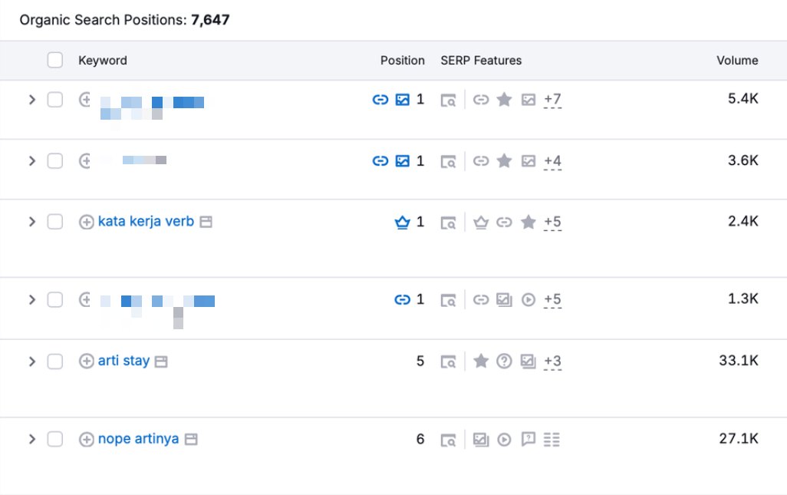Click blue sitelinks icon in 5.4K row
787x495 pixels.
click(x=380, y=100)
